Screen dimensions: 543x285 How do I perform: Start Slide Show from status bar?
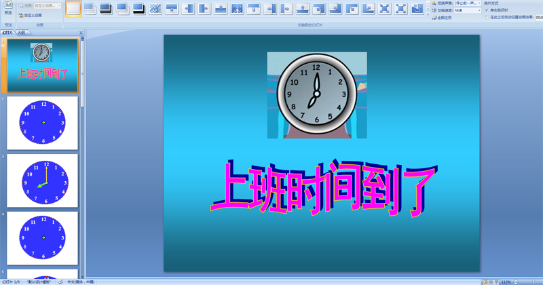click(496, 282)
